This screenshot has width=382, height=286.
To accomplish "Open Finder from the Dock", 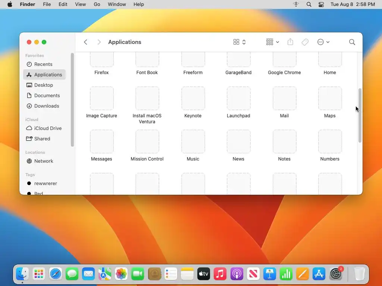I will click(x=22, y=274).
